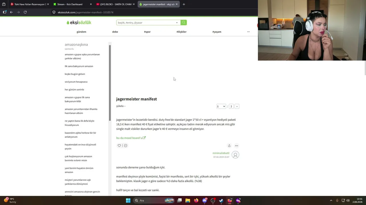Show hidden system tray icons
Screen dimensions: 366x205
pos(331,200)
